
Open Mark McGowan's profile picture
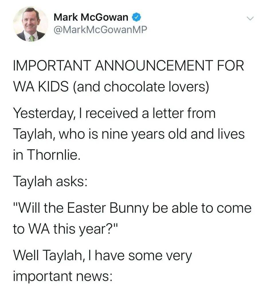31,24
